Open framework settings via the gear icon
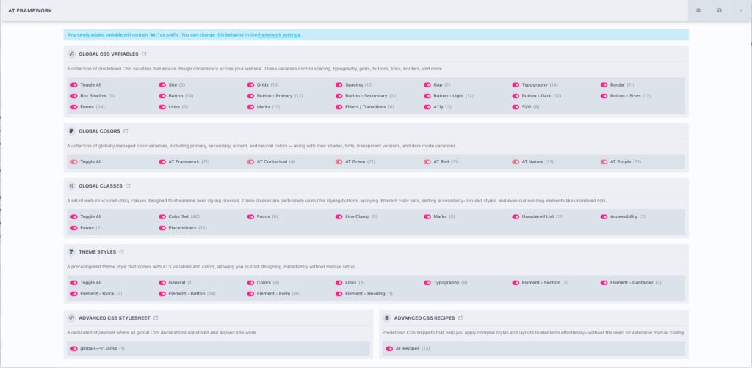This screenshot has width=752, height=368. pyautogui.click(x=698, y=10)
